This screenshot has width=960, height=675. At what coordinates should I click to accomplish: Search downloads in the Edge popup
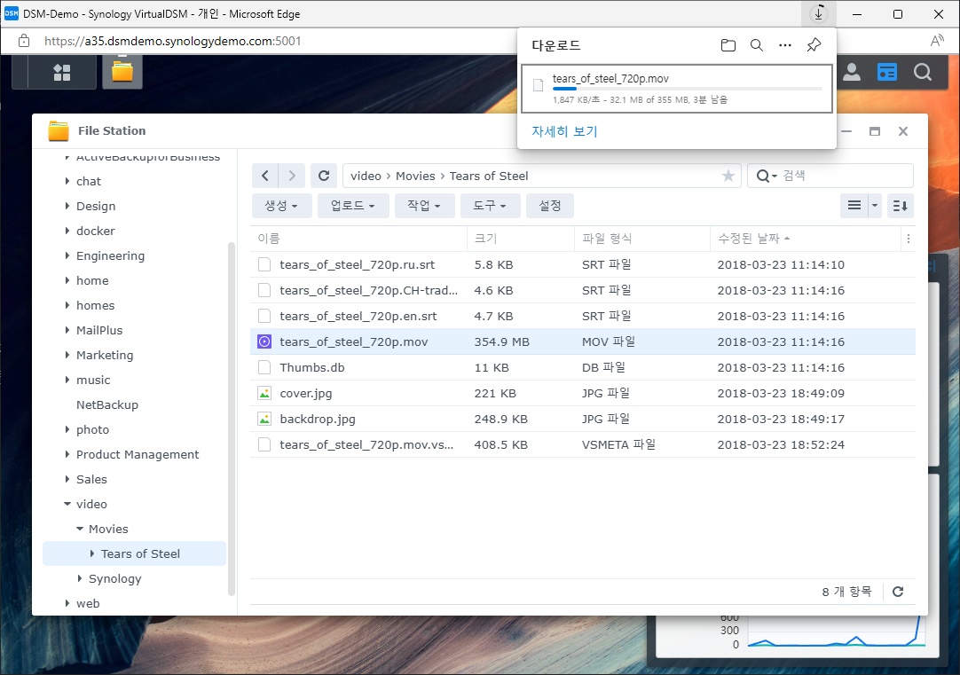click(757, 45)
